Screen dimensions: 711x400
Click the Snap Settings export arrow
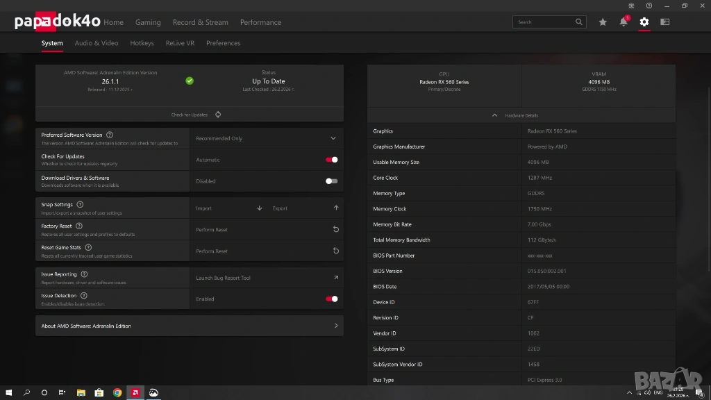(x=336, y=208)
